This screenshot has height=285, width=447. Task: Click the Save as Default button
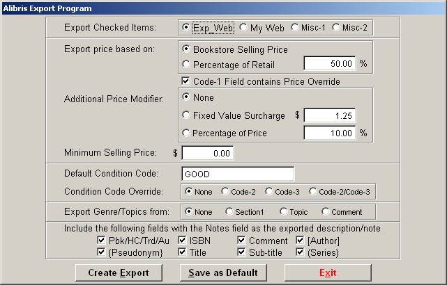tap(223, 272)
